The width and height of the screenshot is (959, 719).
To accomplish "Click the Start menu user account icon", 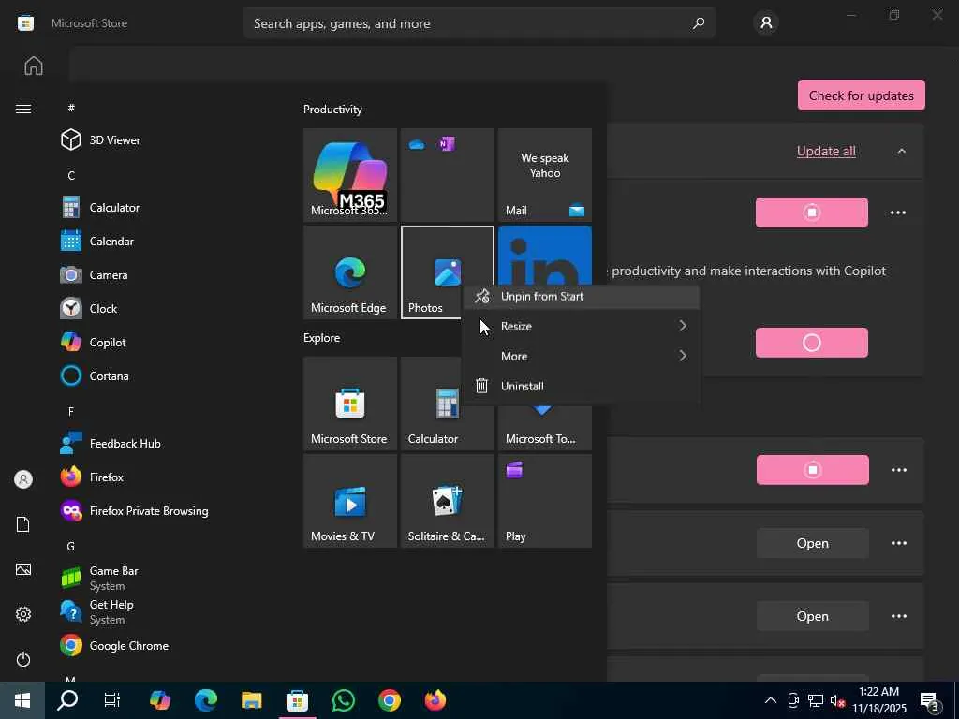I will pos(23,479).
